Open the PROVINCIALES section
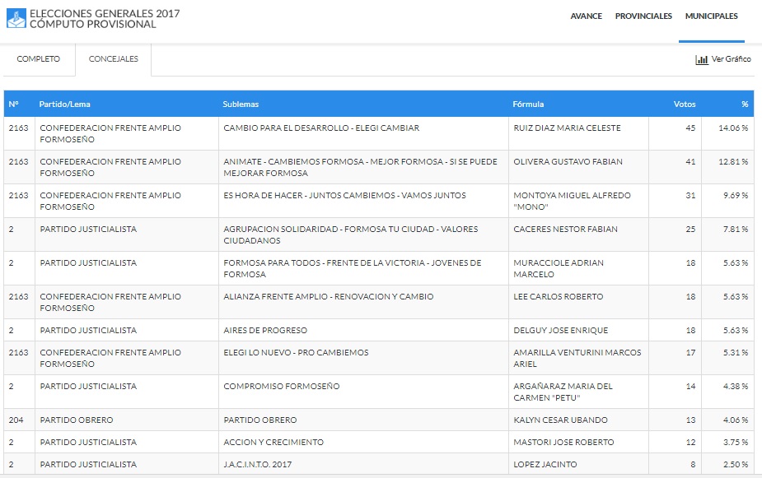Viewport: 762px width, 478px height. click(643, 16)
